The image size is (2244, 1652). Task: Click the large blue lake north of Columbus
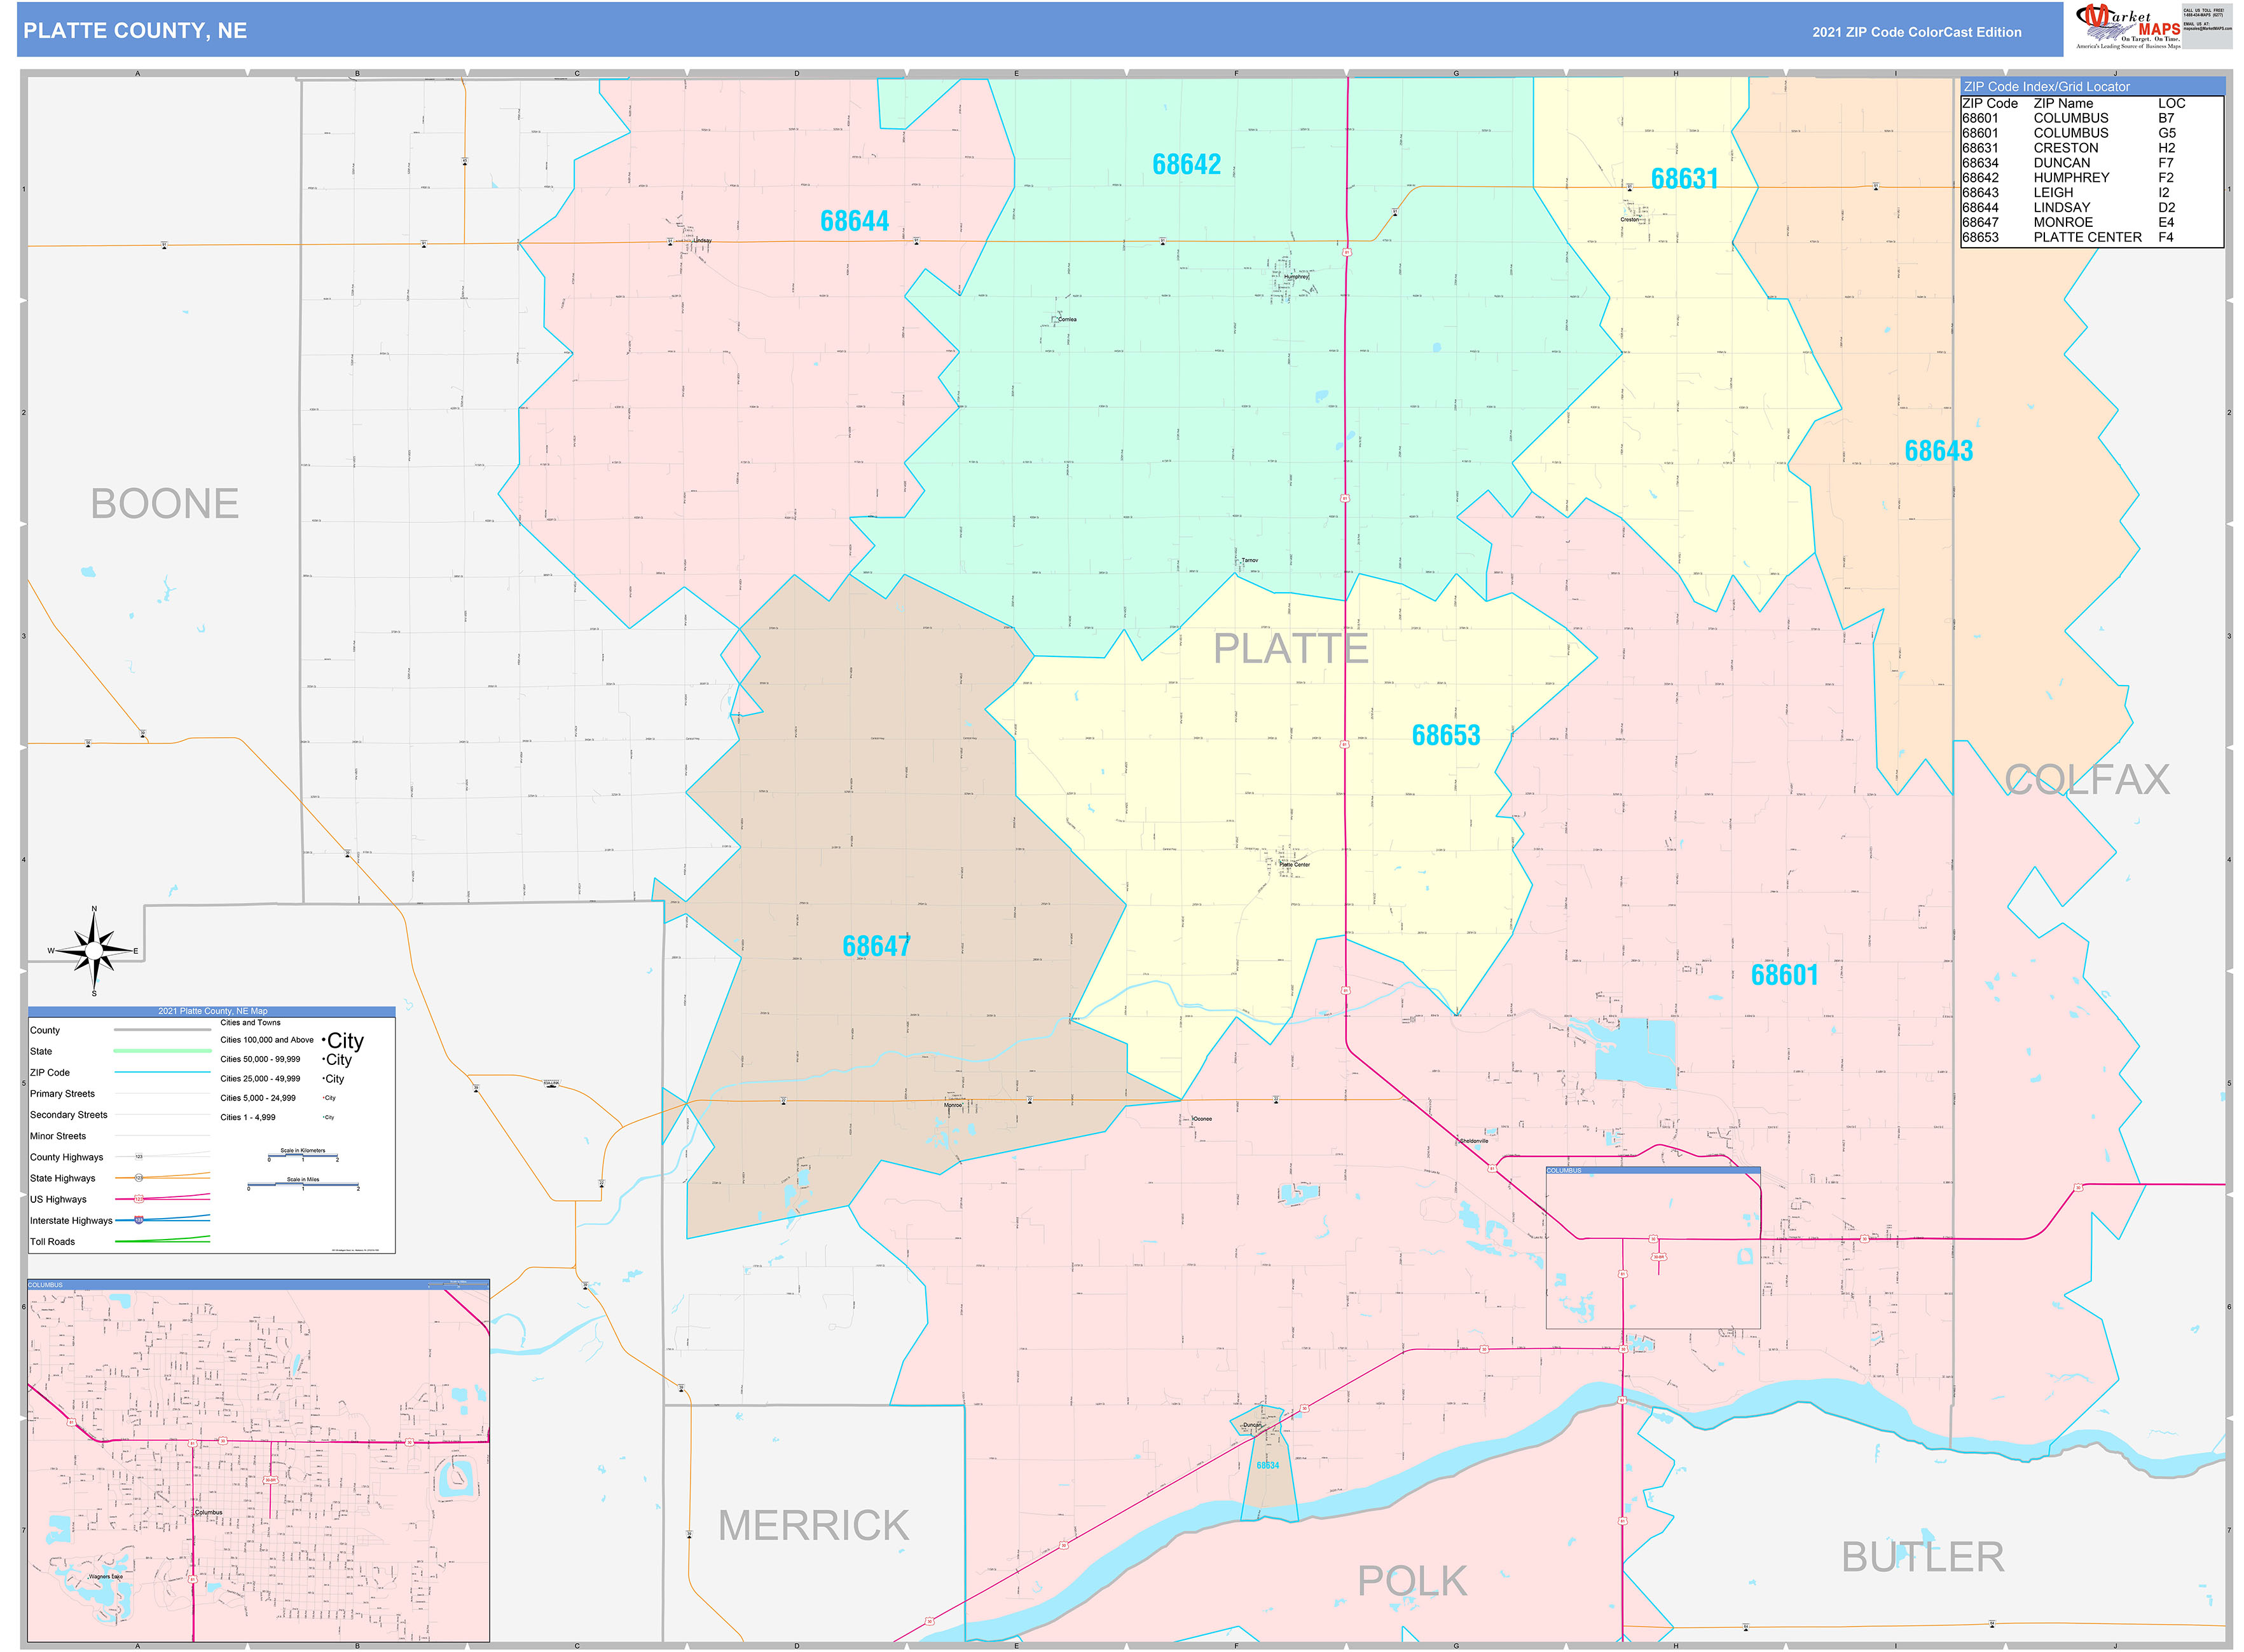pyautogui.click(x=1634, y=1052)
